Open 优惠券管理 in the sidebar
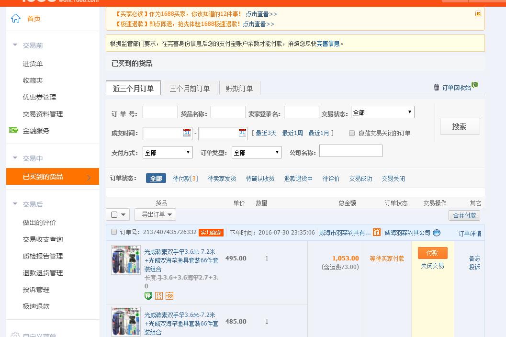Image resolution: width=506 pixels, height=337 pixels. [39, 97]
